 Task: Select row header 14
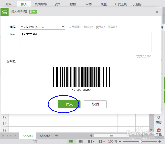tap(5, 130)
